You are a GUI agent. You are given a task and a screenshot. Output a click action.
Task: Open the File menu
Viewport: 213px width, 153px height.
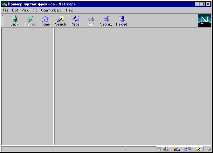6,10
